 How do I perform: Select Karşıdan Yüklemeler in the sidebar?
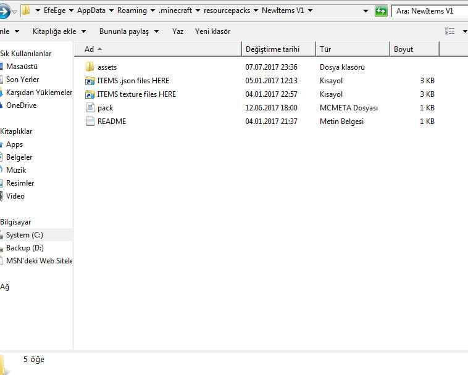39,93
